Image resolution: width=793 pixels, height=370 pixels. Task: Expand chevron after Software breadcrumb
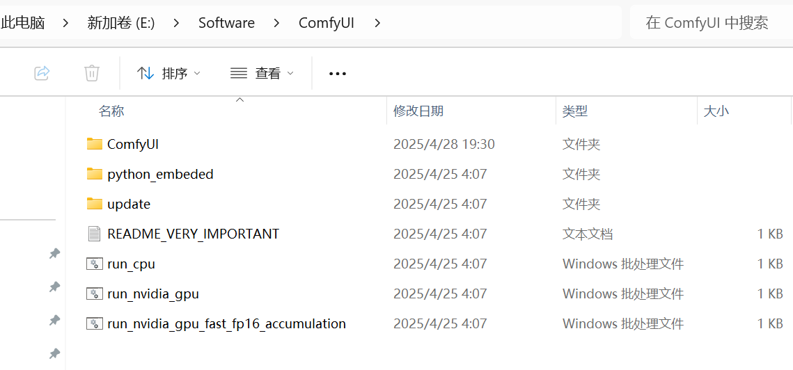point(276,23)
